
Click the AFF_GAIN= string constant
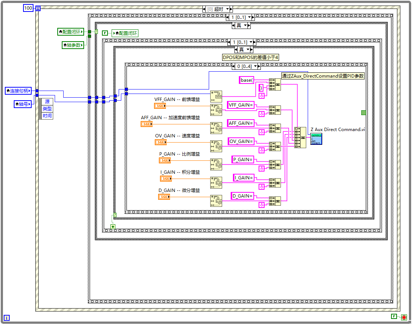click(241, 123)
